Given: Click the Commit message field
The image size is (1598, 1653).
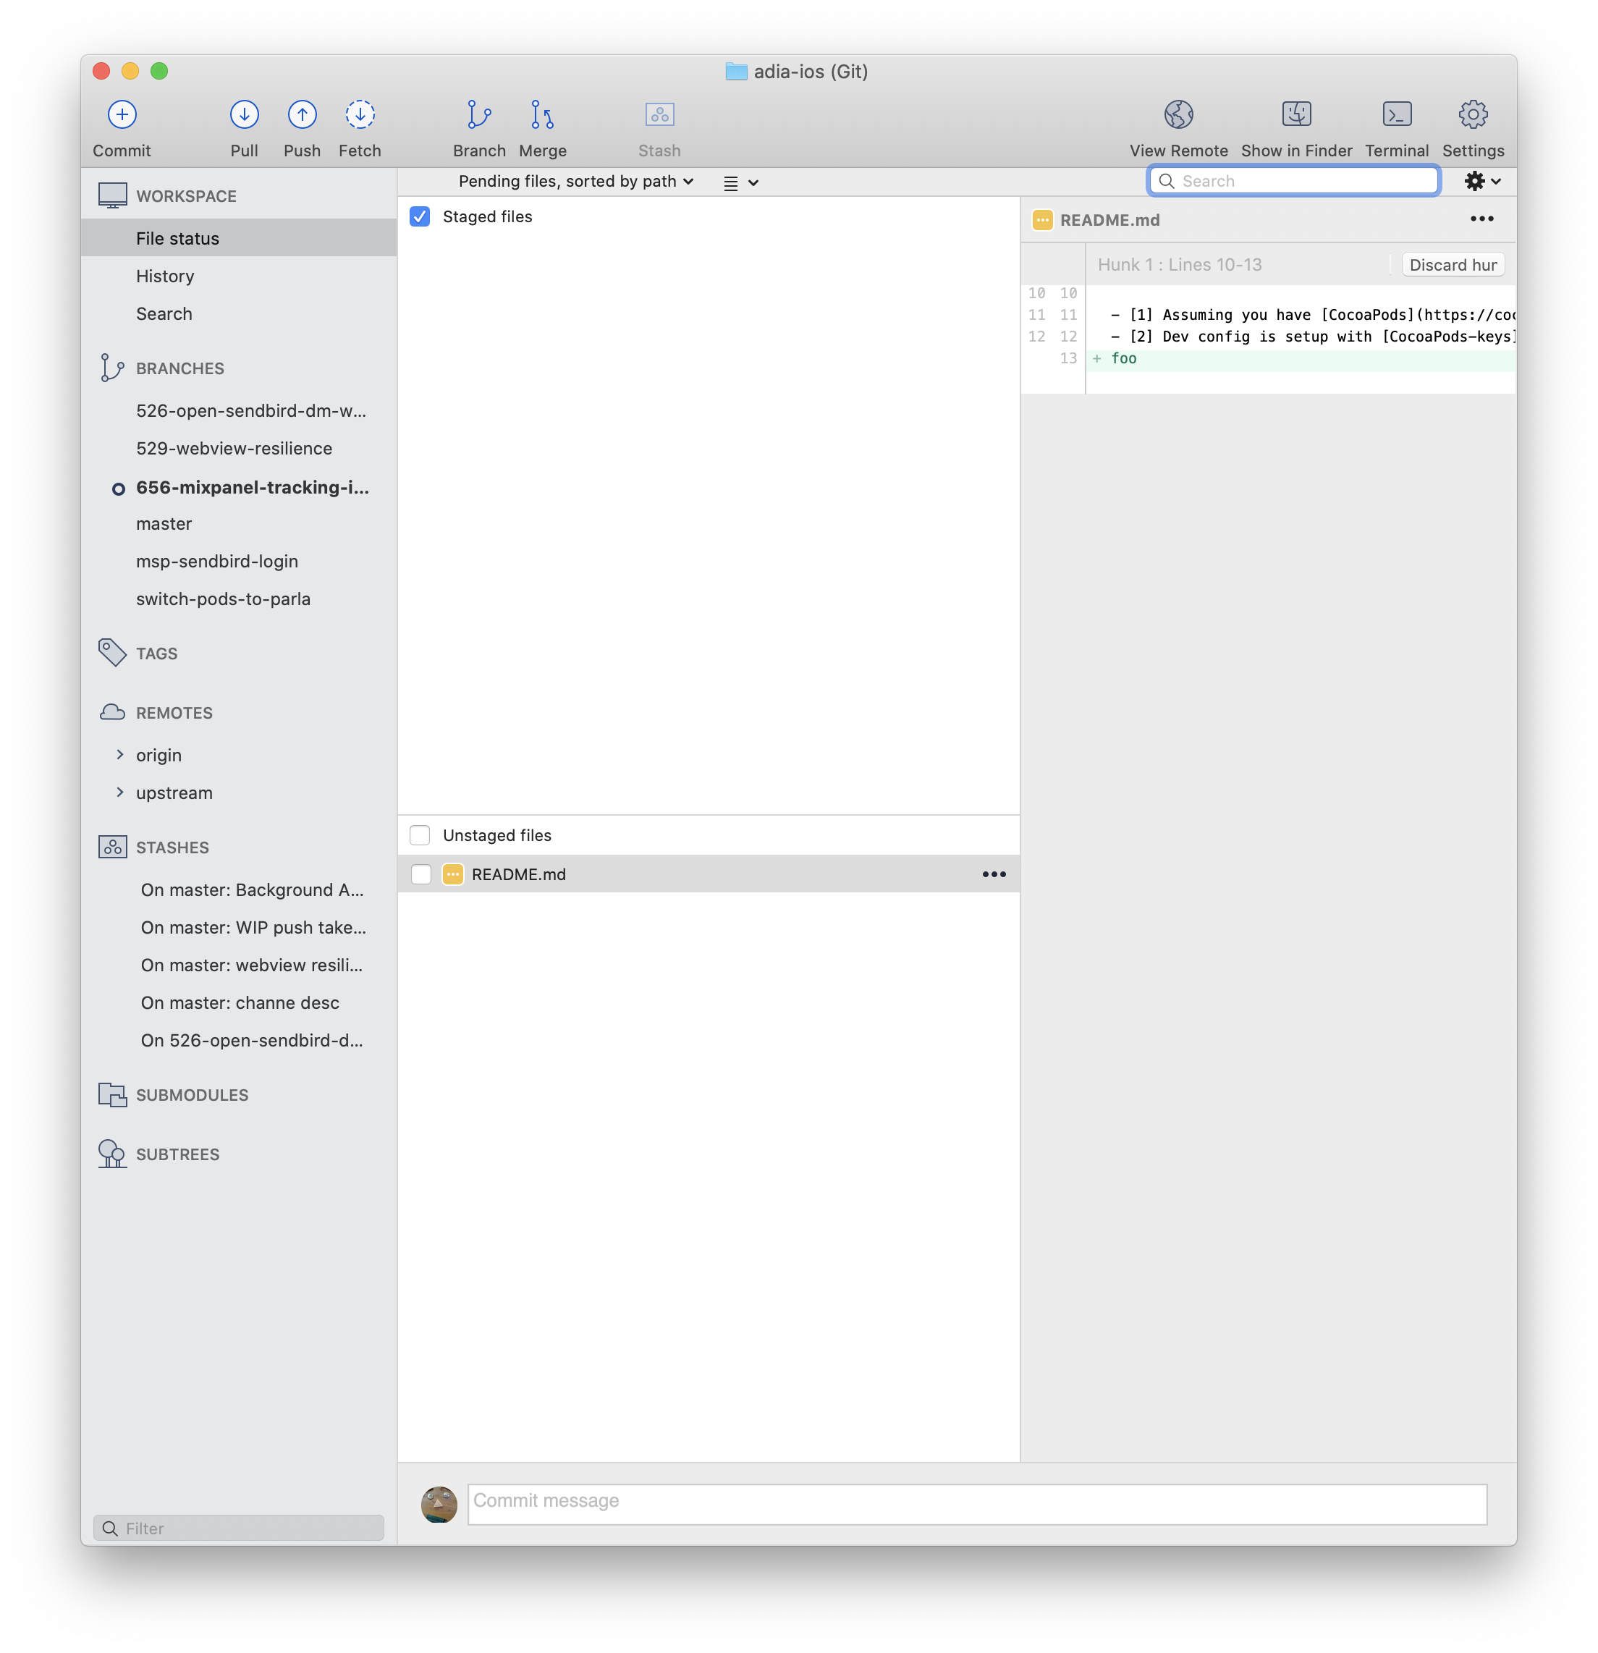Looking at the screenshot, I should point(976,1504).
